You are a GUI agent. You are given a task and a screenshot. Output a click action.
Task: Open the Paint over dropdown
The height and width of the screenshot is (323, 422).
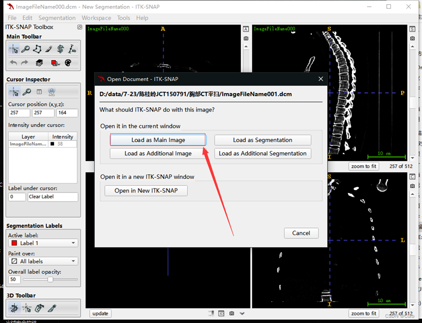[43, 261]
